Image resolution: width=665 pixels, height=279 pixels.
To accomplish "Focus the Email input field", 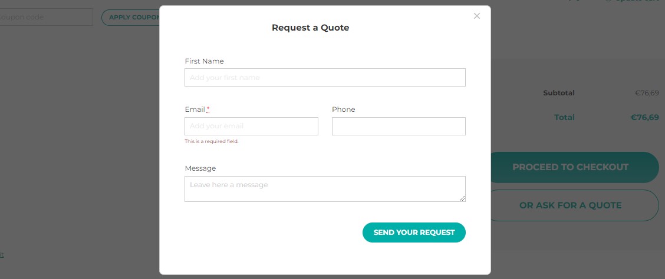I will click(x=251, y=126).
